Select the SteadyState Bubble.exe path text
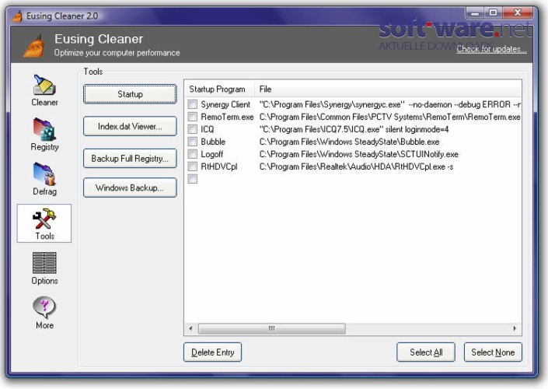 point(349,142)
